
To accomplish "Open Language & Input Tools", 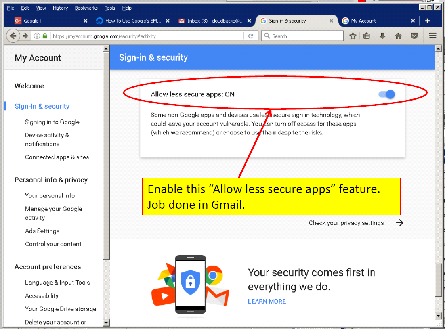I will click(57, 283).
